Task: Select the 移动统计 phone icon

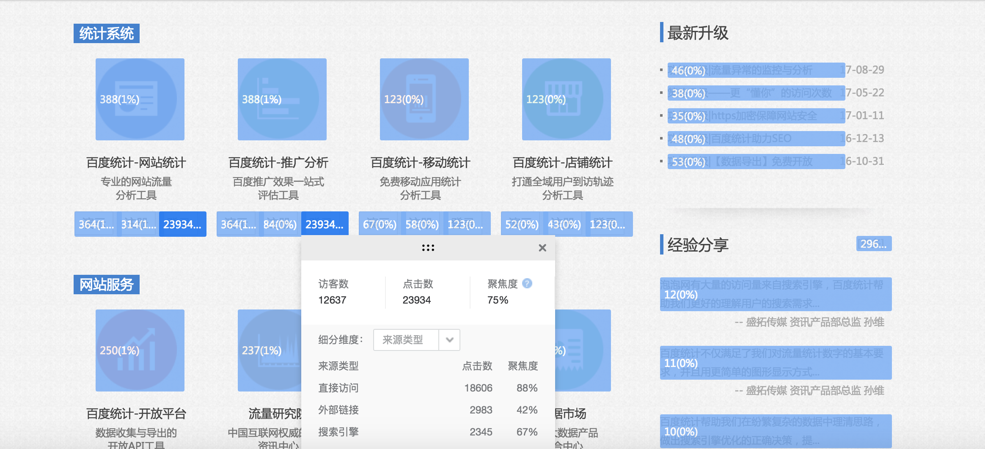Action: tap(424, 99)
